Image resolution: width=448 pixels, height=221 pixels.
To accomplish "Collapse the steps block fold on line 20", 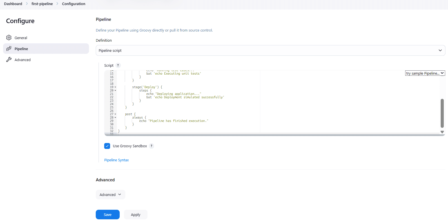I will tap(115, 91).
